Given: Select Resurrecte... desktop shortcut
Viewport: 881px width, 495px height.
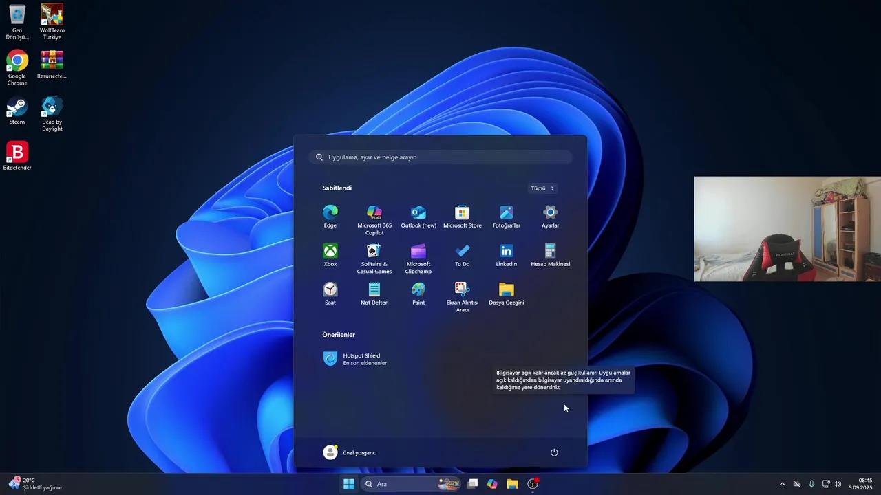Looking at the screenshot, I should [x=52, y=65].
